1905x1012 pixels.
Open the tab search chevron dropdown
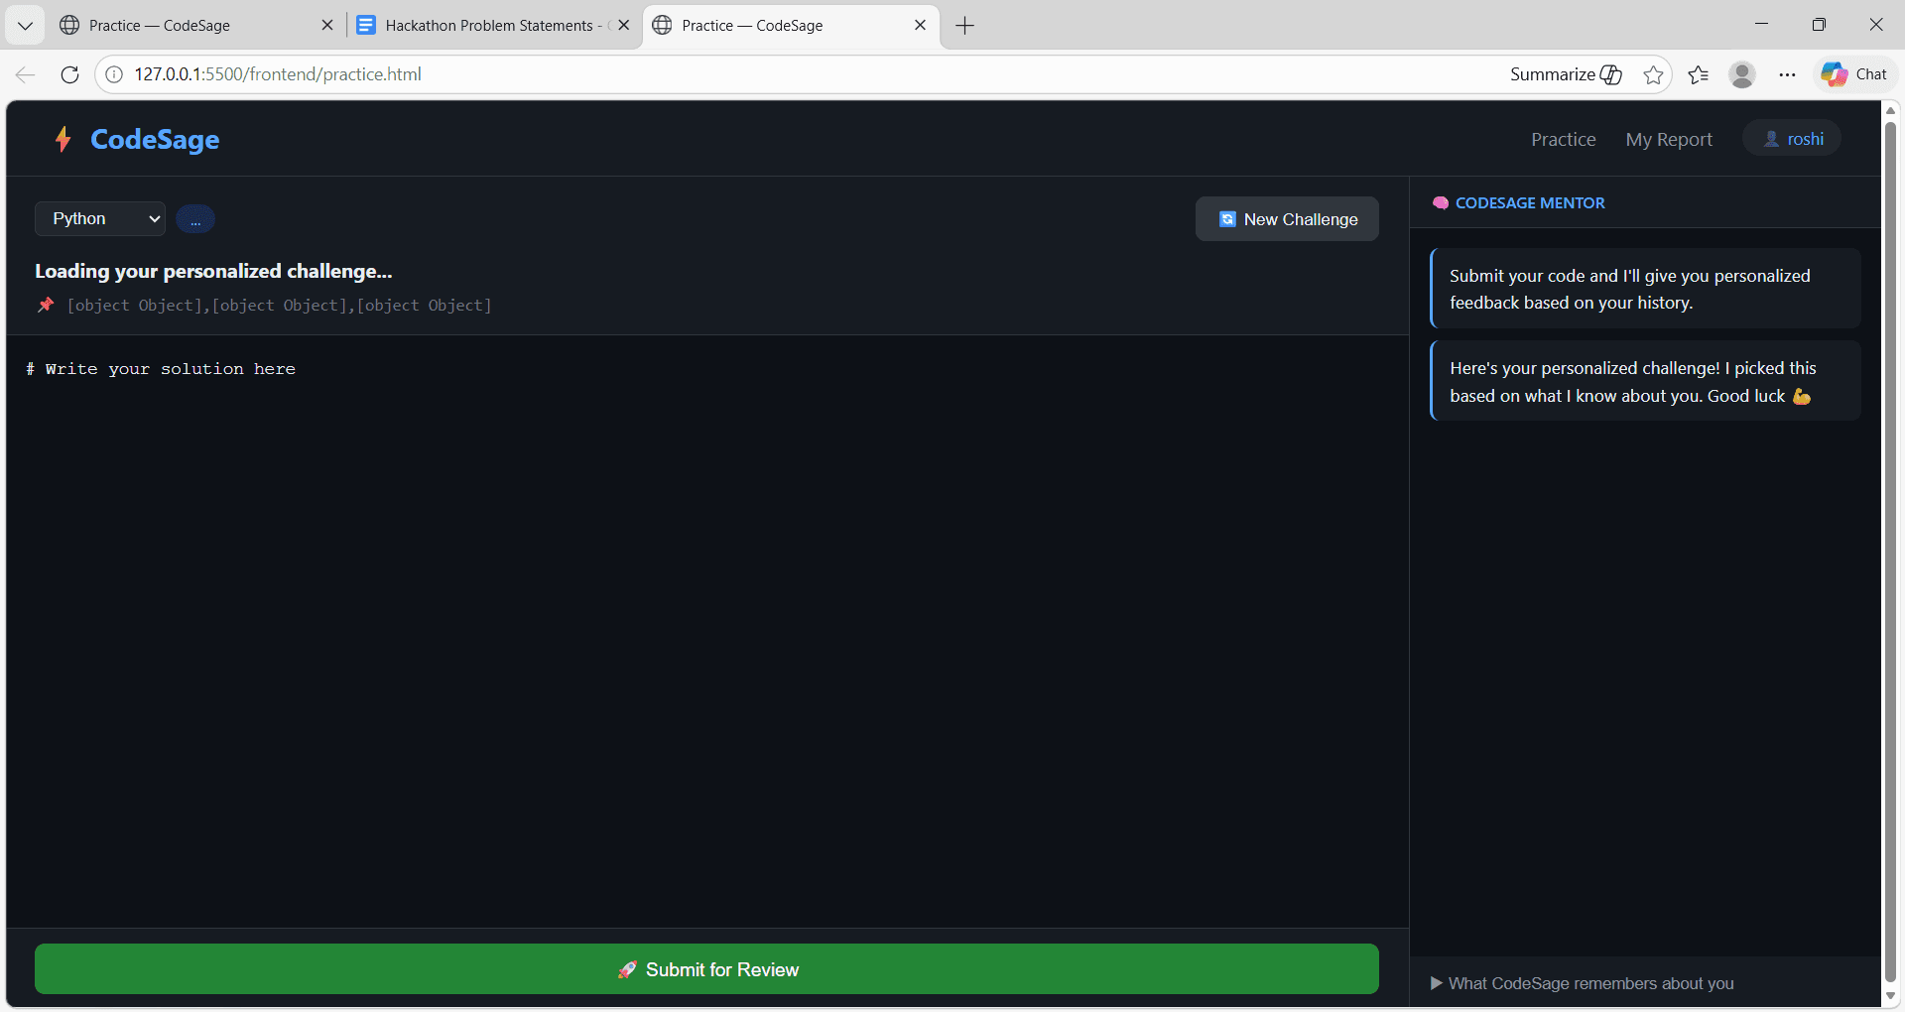[x=26, y=26]
